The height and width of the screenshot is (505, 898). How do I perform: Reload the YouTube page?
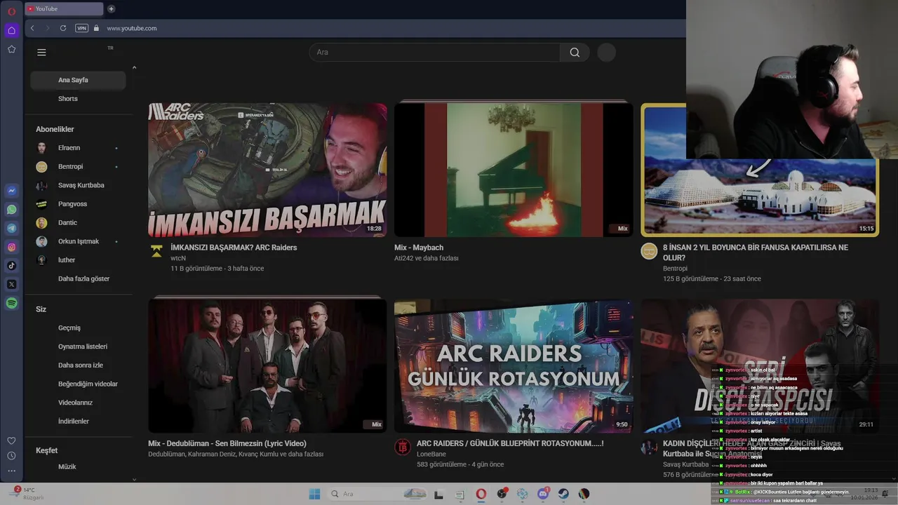63,28
